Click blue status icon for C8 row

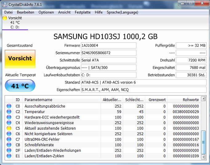[9, 145]
